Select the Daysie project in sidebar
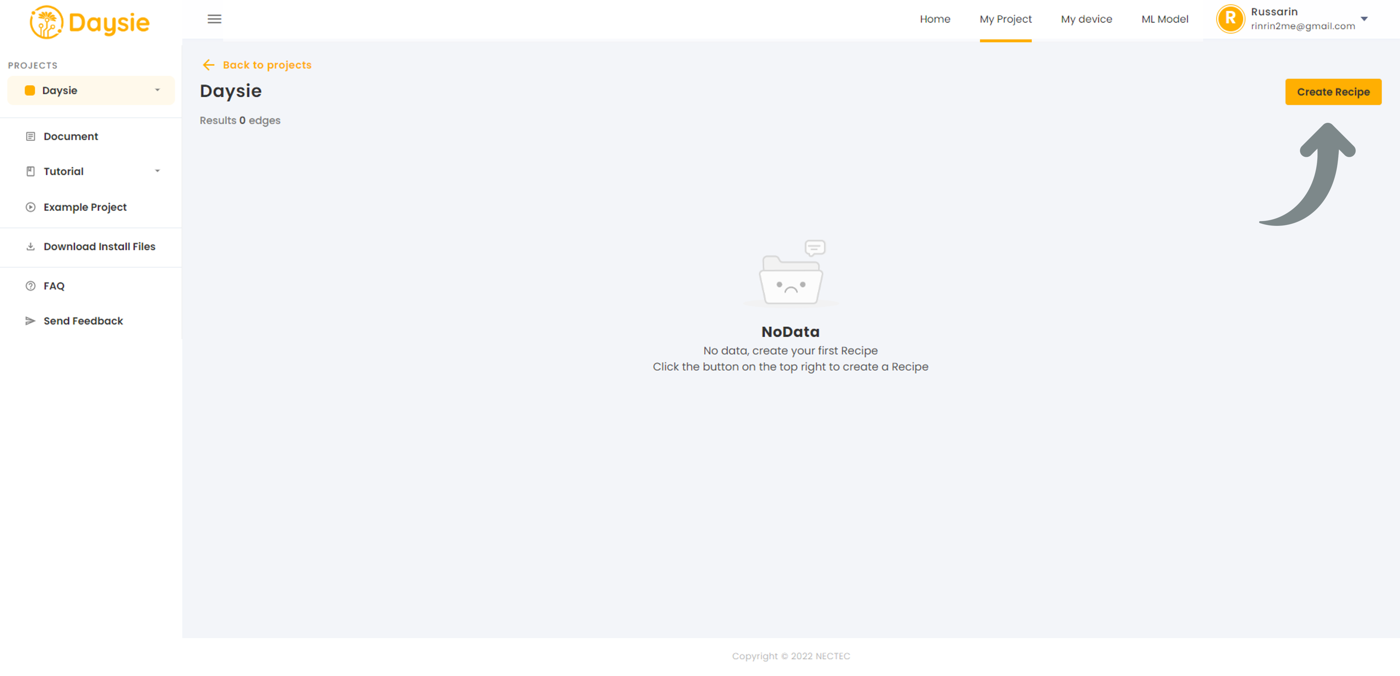The height and width of the screenshot is (676, 1400). click(x=91, y=91)
